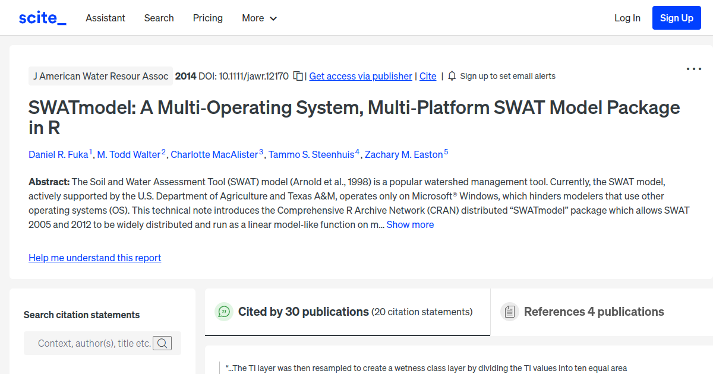Click Help me understand this report
This screenshot has height=374, width=713.
click(94, 258)
